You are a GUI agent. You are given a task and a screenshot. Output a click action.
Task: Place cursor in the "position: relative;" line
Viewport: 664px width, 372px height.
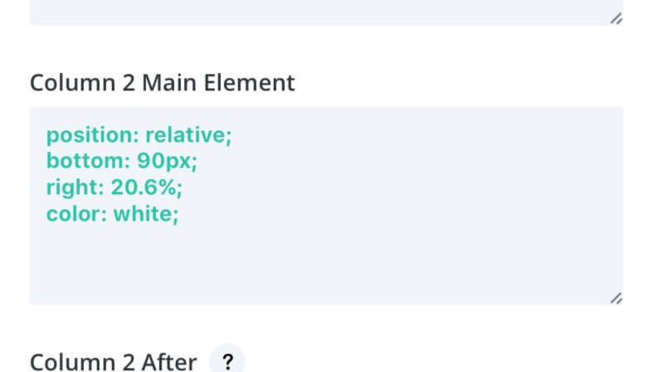[x=139, y=135]
